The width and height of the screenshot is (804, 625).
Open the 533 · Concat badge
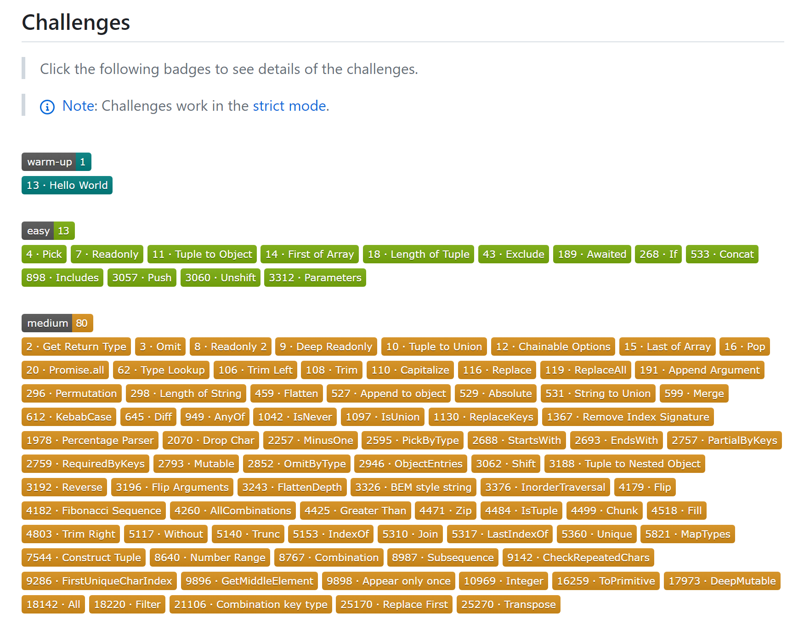click(722, 254)
